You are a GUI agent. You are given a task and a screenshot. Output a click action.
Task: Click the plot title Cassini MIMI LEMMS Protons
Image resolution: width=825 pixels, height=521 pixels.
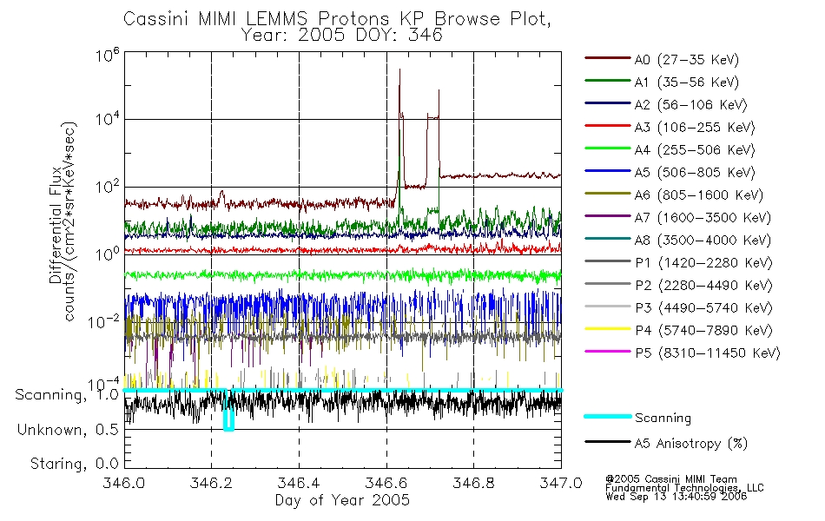(337, 19)
